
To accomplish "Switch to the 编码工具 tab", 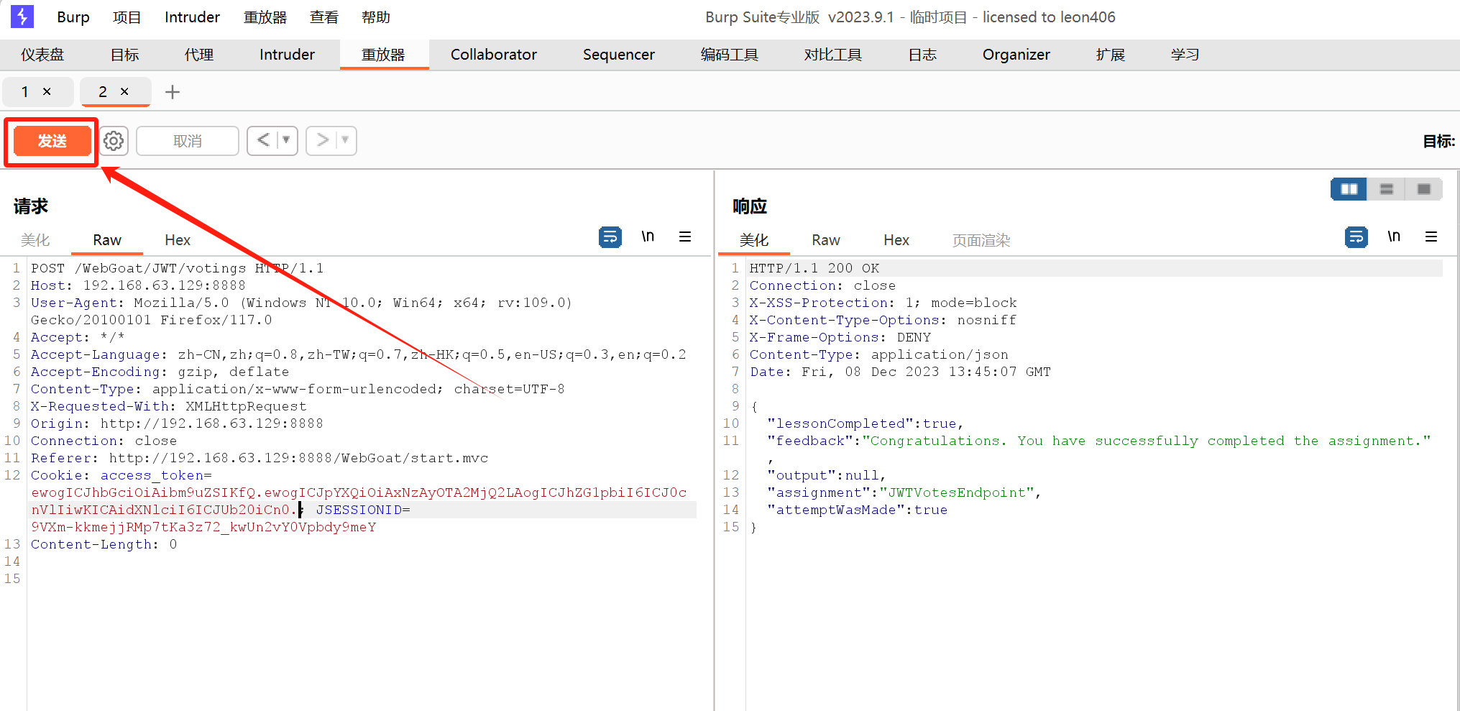I will tap(730, 55).
